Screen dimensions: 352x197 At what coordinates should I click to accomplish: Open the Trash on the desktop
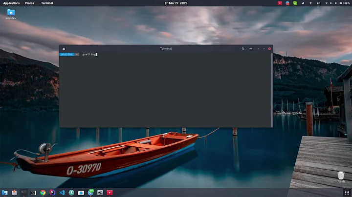pyautogui.click(x=341, y=175)
